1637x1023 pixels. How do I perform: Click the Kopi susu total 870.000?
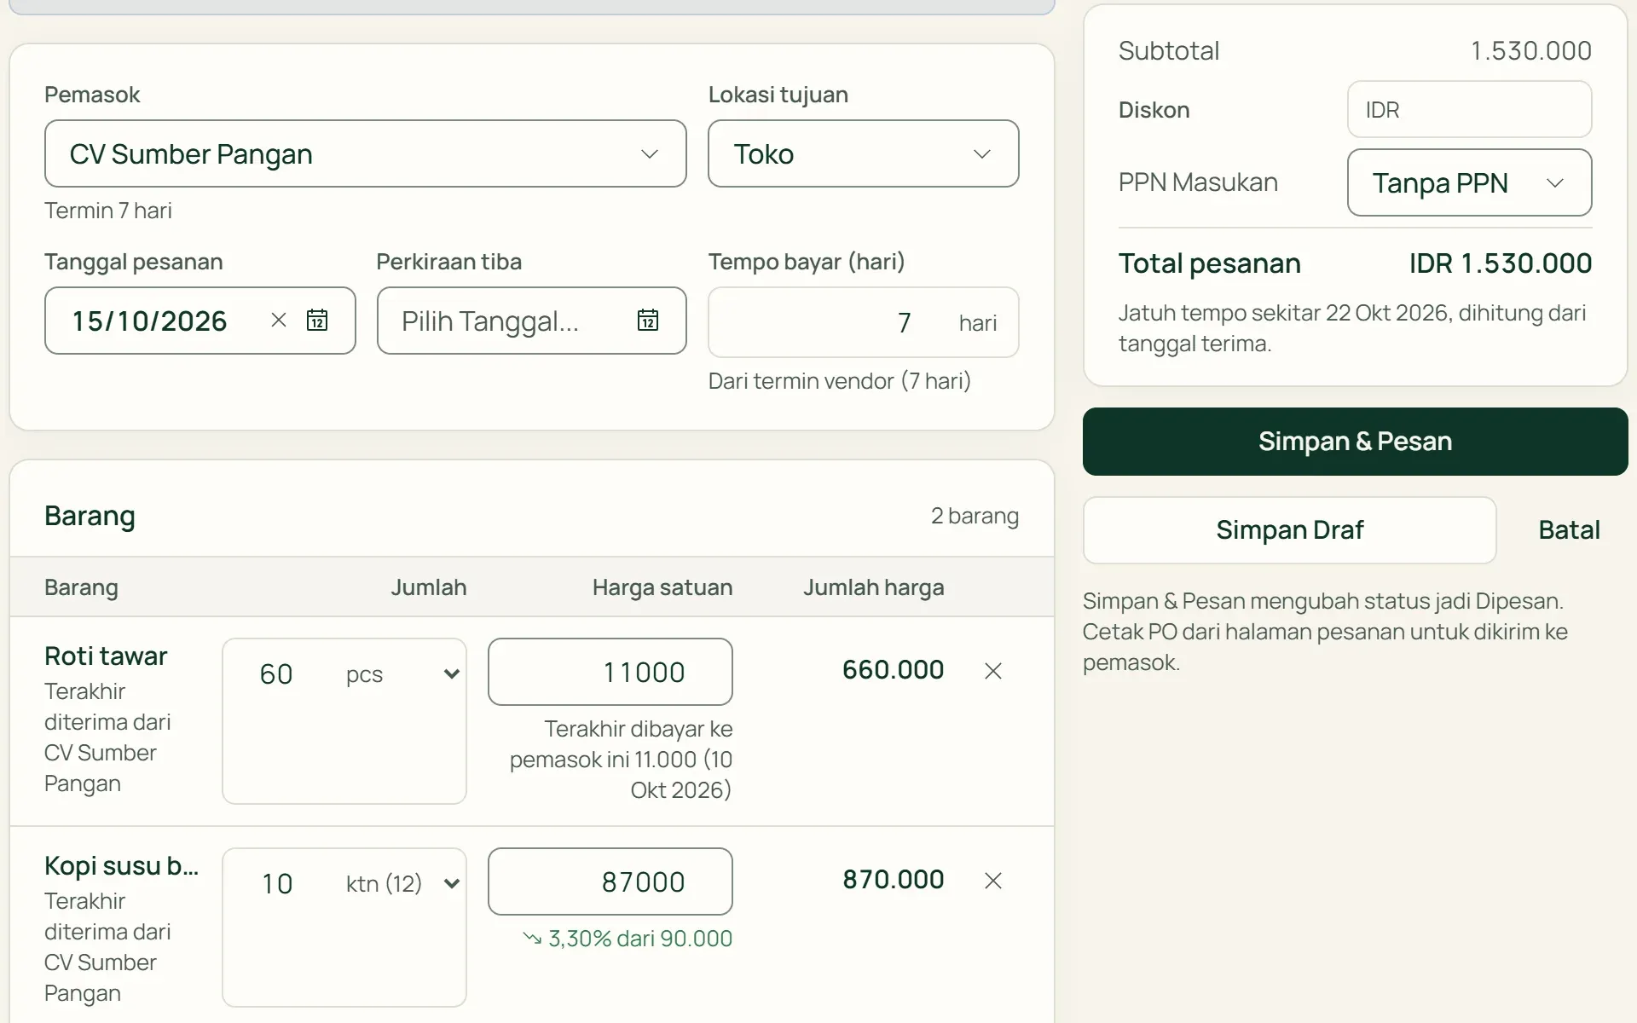[893, 880]
